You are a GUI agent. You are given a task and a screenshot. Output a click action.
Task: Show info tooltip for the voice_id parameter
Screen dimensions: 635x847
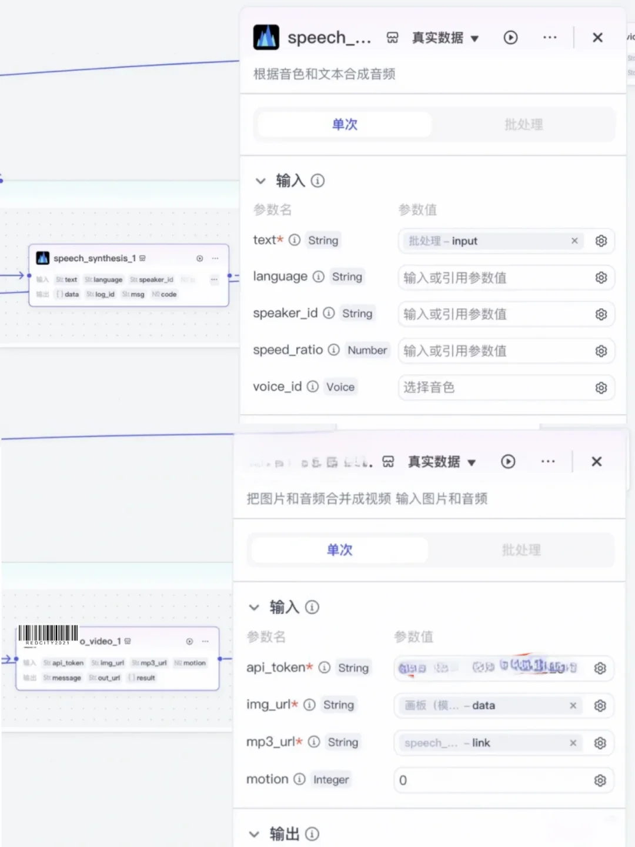[x=313, y=386]
